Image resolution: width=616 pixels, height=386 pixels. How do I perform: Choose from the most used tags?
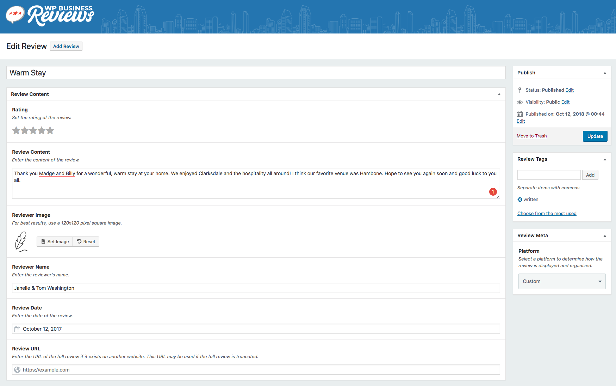pos(547,214)
